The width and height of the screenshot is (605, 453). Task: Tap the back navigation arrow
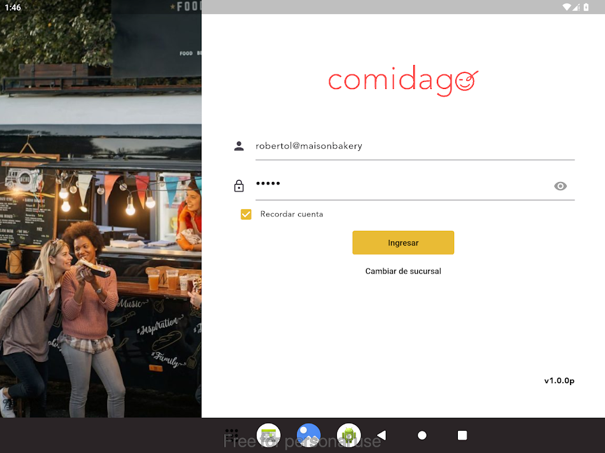(381, 435)
